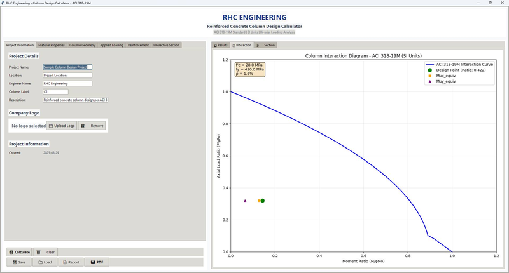Image resolution: width=509 pixels, height=273 pixels.
Task: Click the Project Name input field
Action: (x=67, y=67)
